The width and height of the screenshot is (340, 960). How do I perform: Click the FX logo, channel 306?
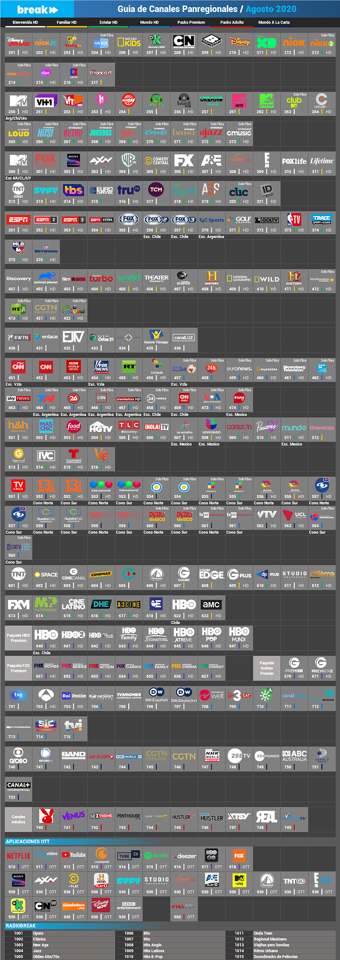coord(184,160)
